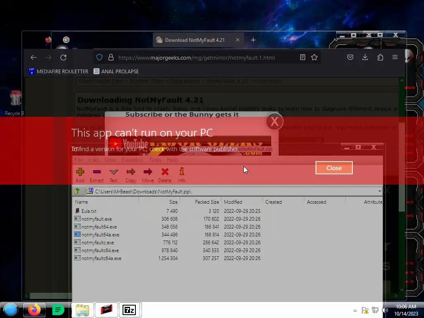Viewport: 424px width, 318px height.
Task: Open a new Firefox tab with plus button
Action: coord(253,40)
